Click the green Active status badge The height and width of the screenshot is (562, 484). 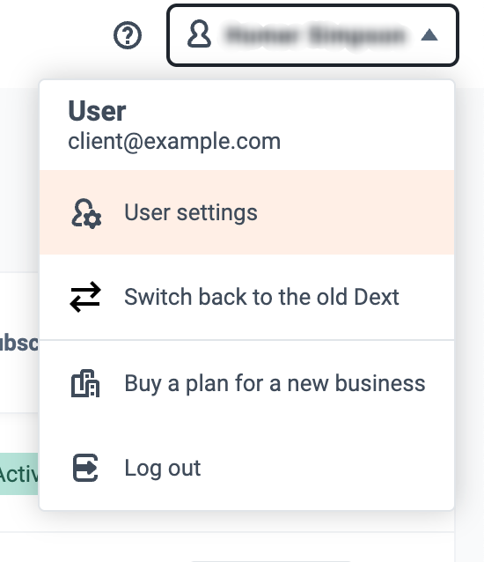coord(18,474)
